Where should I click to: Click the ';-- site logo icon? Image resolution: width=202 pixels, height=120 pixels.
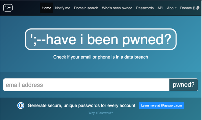tap(8, 8)
